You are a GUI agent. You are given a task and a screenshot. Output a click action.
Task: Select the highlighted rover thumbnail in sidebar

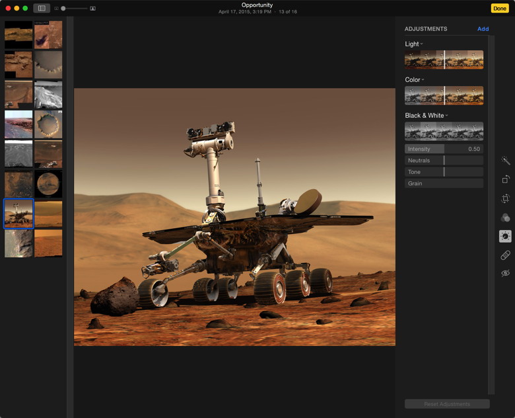pyautogui.click(x=18, y=214)
